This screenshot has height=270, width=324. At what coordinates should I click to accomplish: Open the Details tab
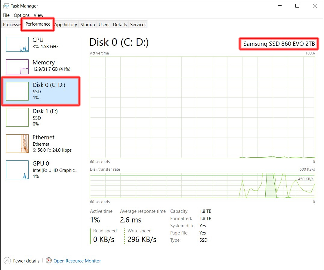[x=120, y=25]
